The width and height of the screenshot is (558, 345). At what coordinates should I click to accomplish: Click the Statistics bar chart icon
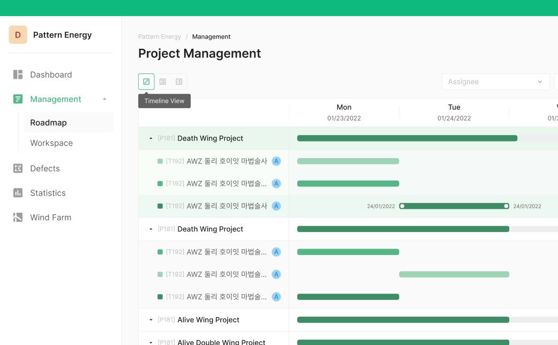pyautogui.click(x=18, y=193)
